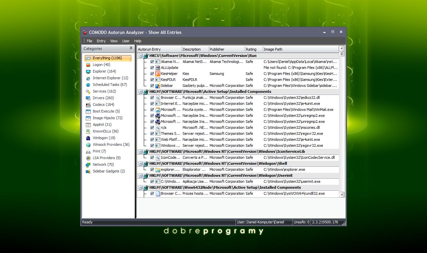Toggle the Themes Setup entry checkbox

click(x=152, y=133)
